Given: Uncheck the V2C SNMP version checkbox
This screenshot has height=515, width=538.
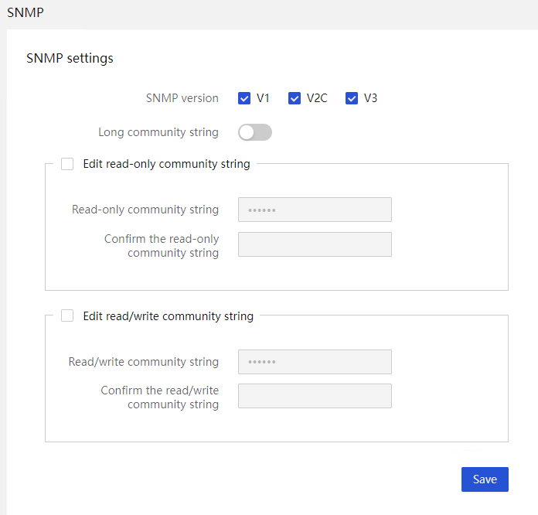Looking at the screenshot, I should click(x=295, y=98).
